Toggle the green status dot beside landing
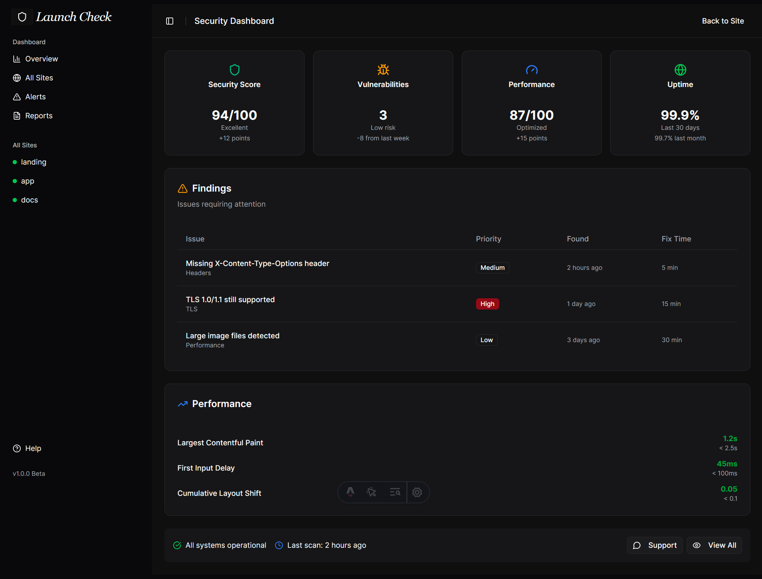 [x=14, y=162]
